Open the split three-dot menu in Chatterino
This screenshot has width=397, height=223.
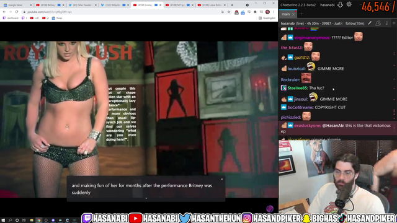pyautogui.click(x=386, y=24)
